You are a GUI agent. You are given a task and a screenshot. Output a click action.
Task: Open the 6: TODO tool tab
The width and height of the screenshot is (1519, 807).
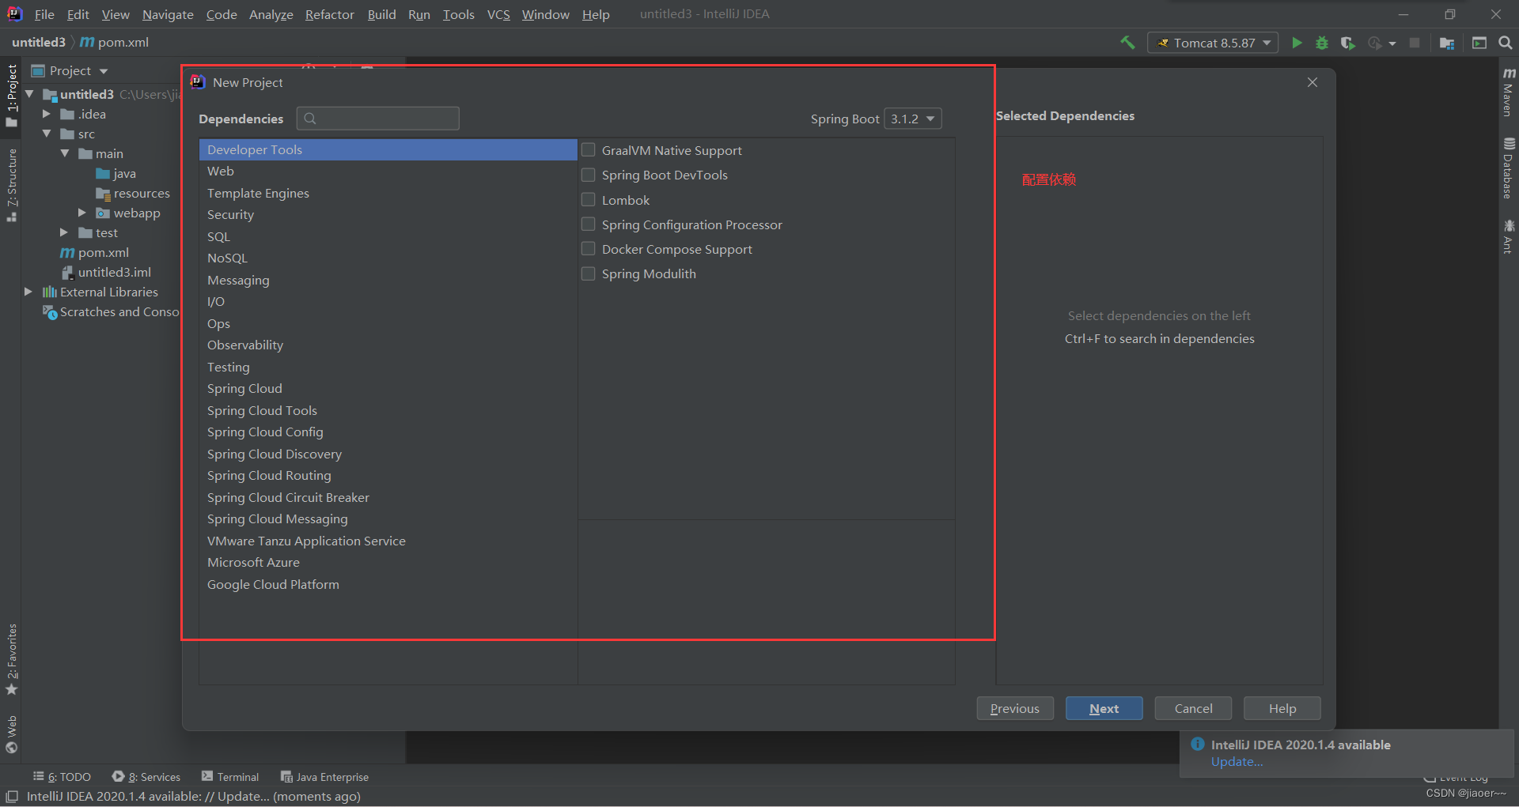point(63,777)
